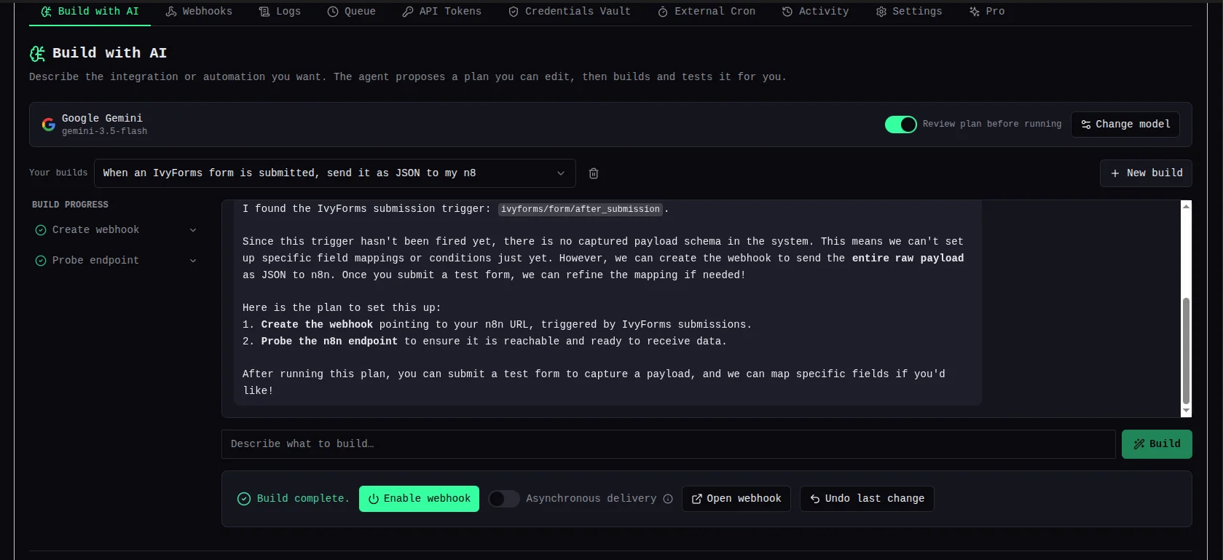The height and width of the screenshot is (560, 1223).
Task: Open the Build with AI tab
Action: point(90,12)
